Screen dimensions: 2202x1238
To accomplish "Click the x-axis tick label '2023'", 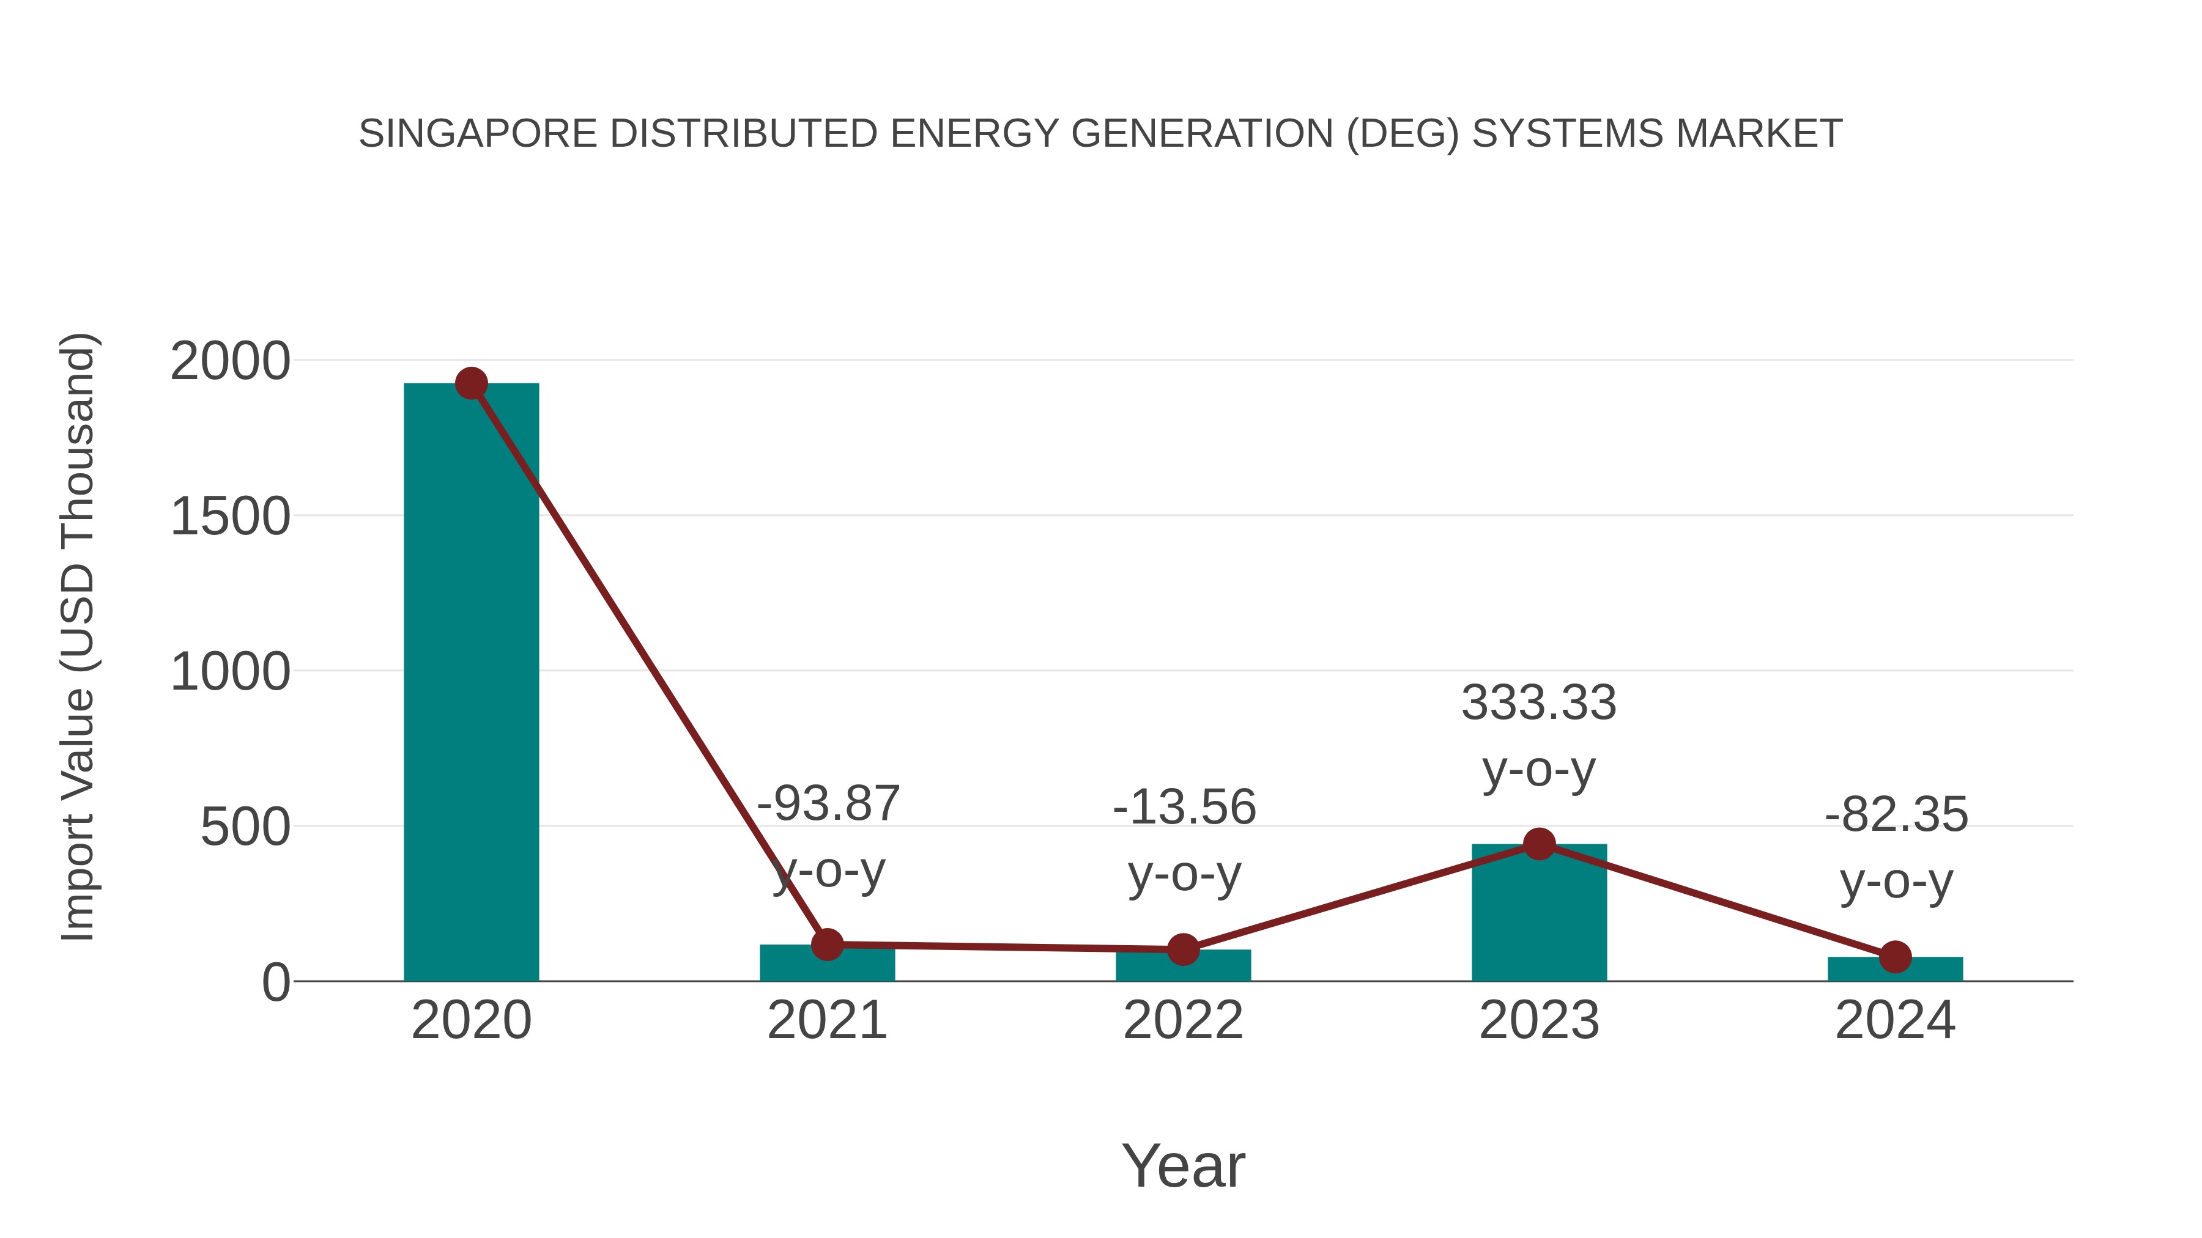I will [x=1539, y=1020].
